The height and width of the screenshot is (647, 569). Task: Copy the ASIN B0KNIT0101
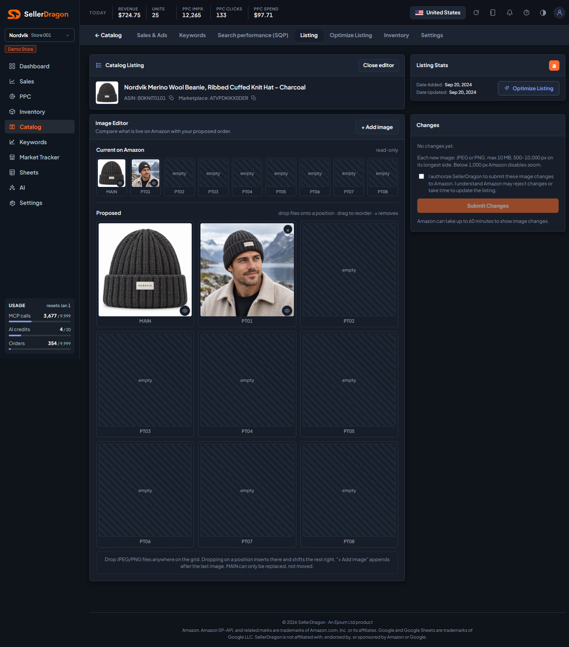click(x=171, y=98)
